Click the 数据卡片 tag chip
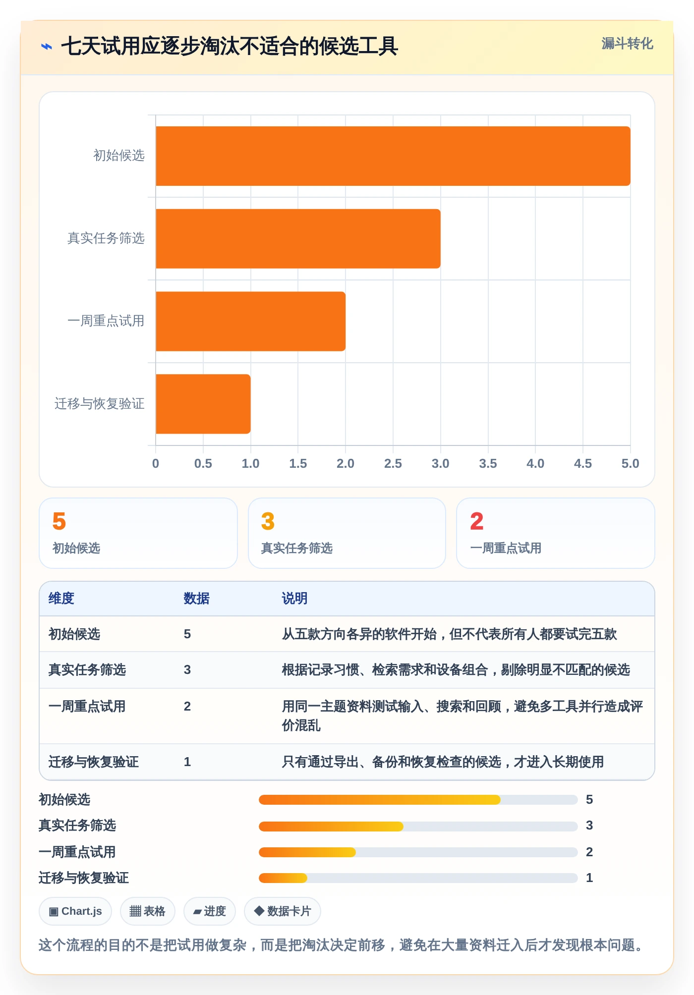694x995 pixels. pos(283,911)
